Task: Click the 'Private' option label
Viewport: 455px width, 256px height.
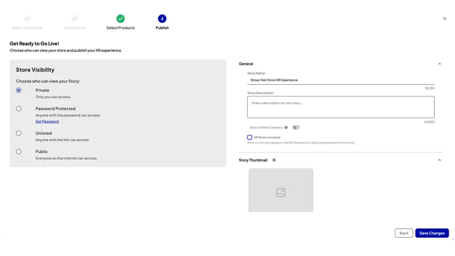Action: pyautogui.click(x=42, y=90)
